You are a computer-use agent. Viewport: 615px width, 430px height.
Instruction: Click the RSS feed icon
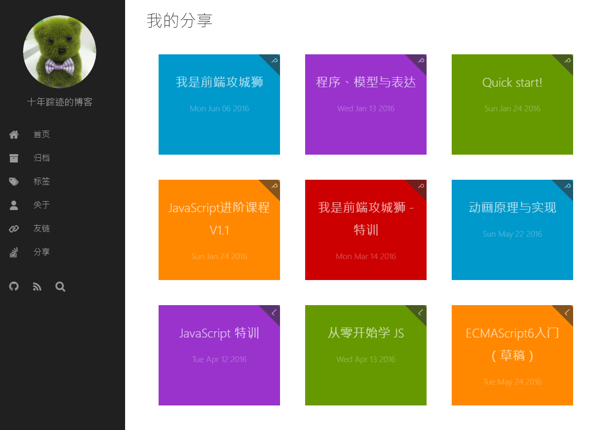(37, 286)
